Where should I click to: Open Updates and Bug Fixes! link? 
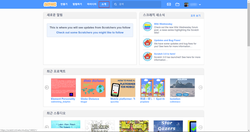coord(167,40)
